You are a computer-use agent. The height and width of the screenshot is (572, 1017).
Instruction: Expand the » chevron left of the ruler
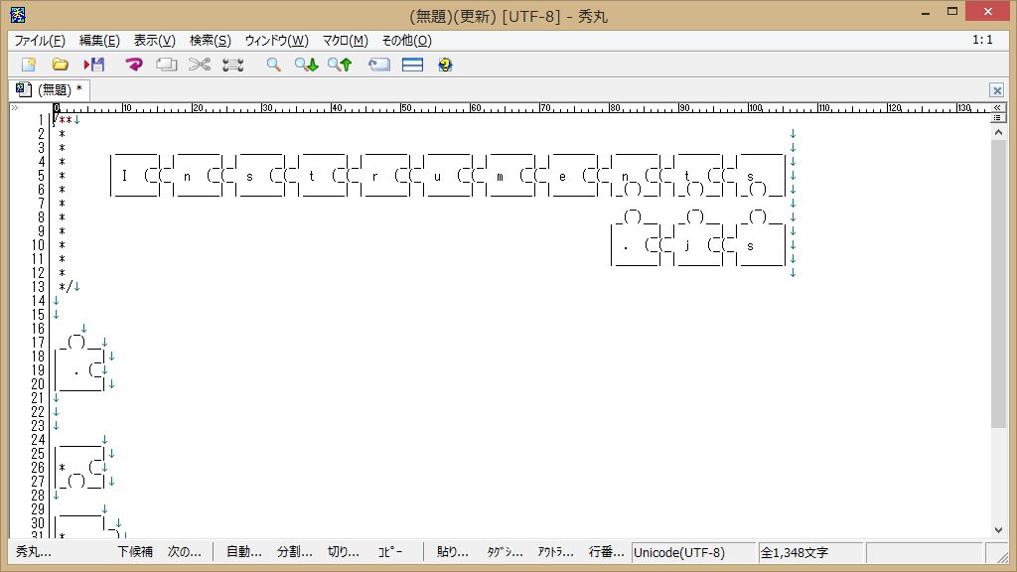(x=14, y=107)
